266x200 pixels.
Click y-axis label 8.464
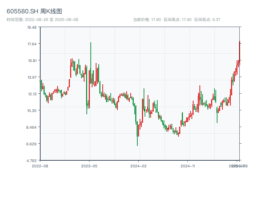pyautogui.click(x=31, y=127)
